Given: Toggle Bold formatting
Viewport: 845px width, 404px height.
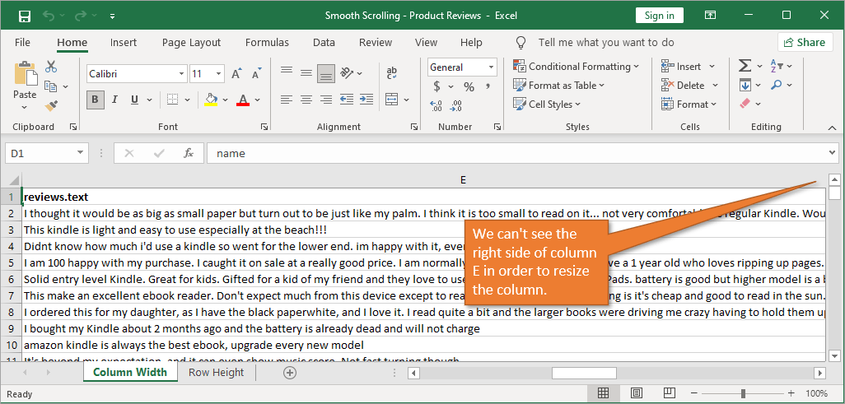Looking at the screenshot, I should pyautogui.click(x=95, y=100).
